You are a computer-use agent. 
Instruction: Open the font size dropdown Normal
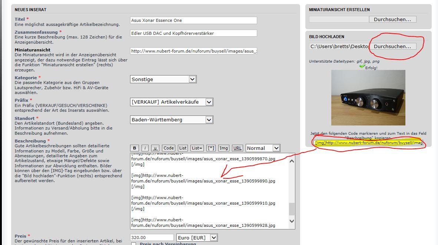(263, 148)
